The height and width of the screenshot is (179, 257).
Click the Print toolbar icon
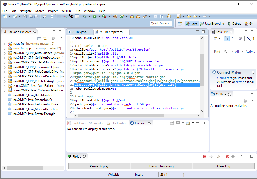click(36, 17)
